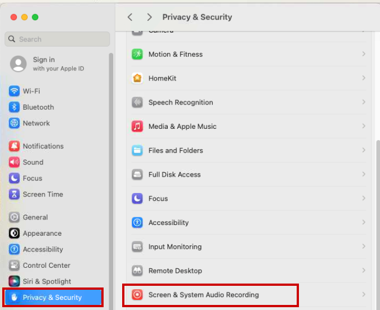Image resolution: width=380 pixels, height=310 pixels.
Task: Click the Input Monitoring keyboard icon
Action: point(137,246)
